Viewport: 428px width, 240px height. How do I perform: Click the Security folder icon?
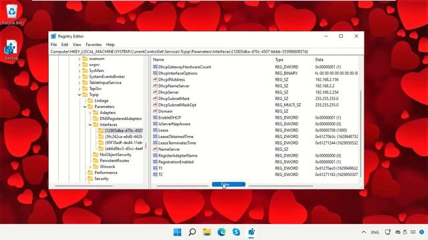coord(90,179)
